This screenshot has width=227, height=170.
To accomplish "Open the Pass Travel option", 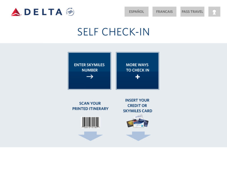I will [x=192, y=12].
